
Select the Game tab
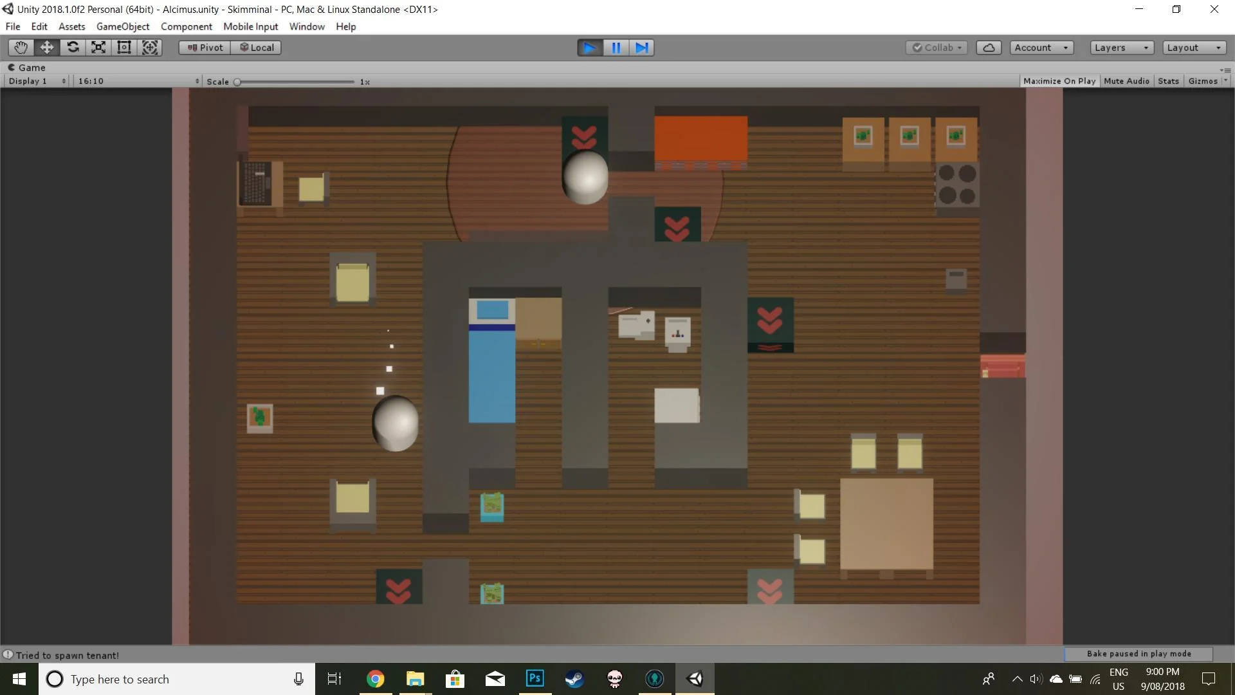(26, 68)
